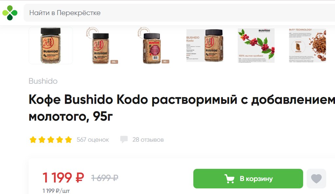Viewport: 335px width, 194px height.
Task: Click the speech bubble reviews icon
Action: click(124, 139)
